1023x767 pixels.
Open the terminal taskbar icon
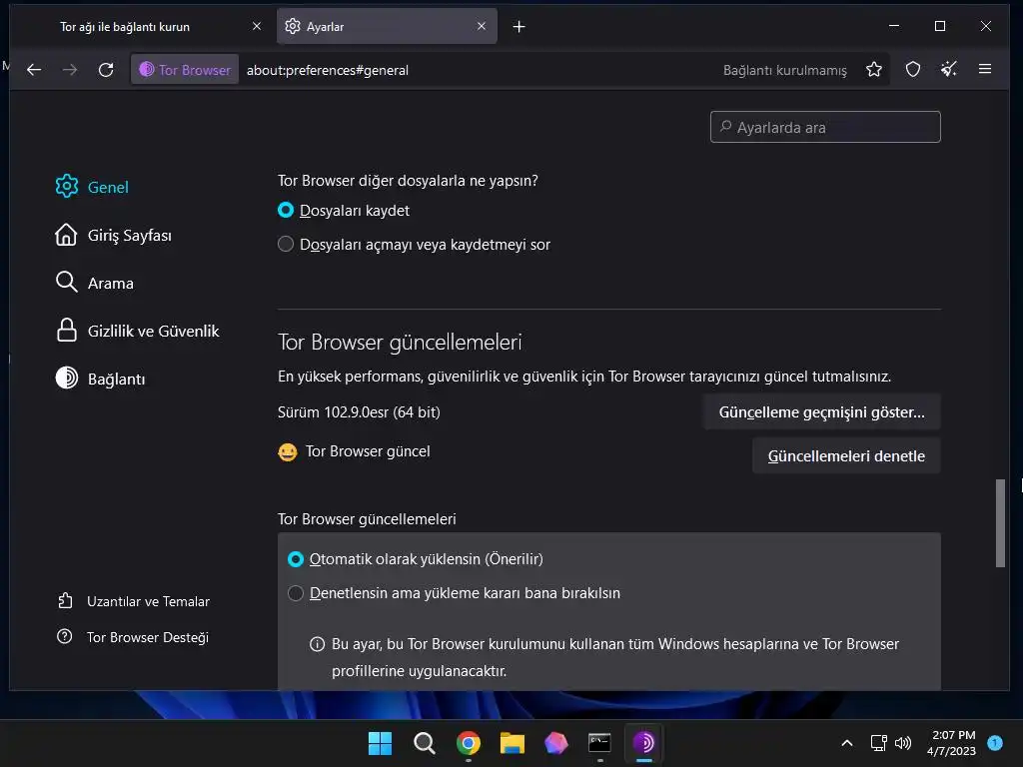(599, 743)
